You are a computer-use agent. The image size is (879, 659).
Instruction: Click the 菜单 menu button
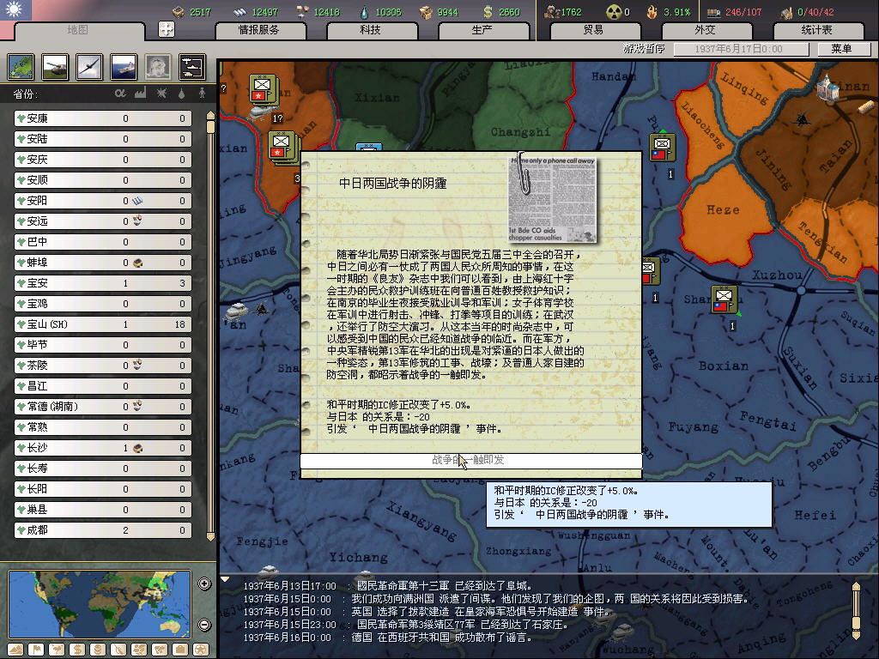(843, 49)
